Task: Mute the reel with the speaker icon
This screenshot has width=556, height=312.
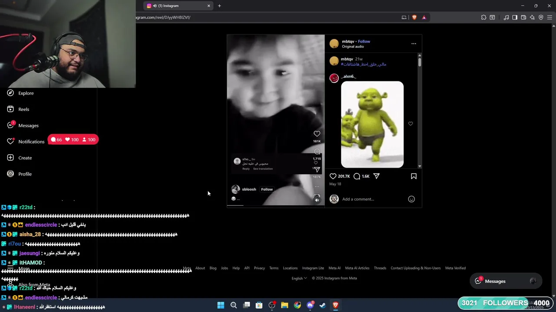Action: click(317, 200)
